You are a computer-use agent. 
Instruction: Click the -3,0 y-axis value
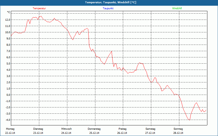pos(8,113)
